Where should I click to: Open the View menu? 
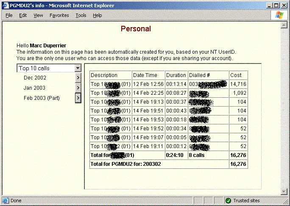(x=39, y=15)
